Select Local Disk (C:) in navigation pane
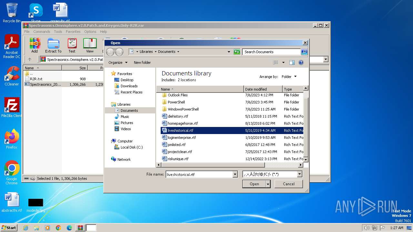This screenshot has height=232, width=413. (x=132, y=147)
